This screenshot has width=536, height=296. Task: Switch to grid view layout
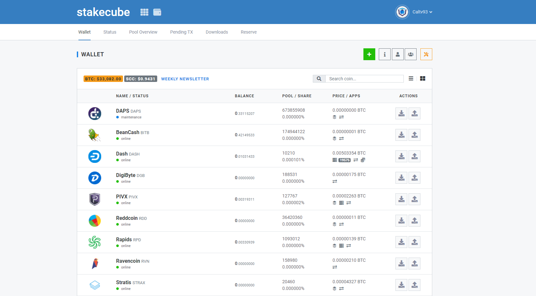pos(423,78)
